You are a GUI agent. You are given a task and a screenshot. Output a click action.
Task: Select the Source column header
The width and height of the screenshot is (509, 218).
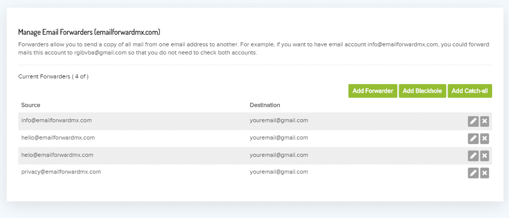(31, 105)
